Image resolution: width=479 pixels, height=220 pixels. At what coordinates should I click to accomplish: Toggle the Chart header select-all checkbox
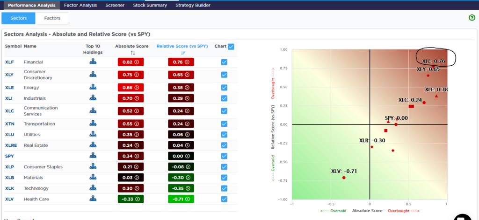[x=231, y=47]
